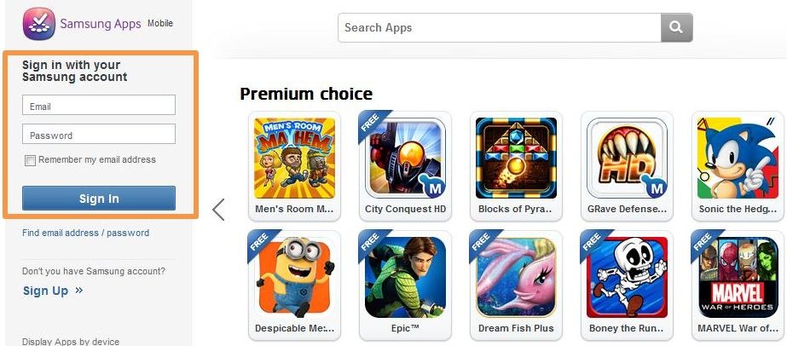The image size is (787, 346).
Task: Click the blue Sign In button
Action: click(99, 198)
